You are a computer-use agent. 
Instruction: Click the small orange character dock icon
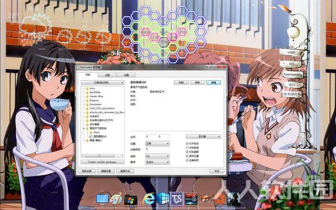pos(205,198)
